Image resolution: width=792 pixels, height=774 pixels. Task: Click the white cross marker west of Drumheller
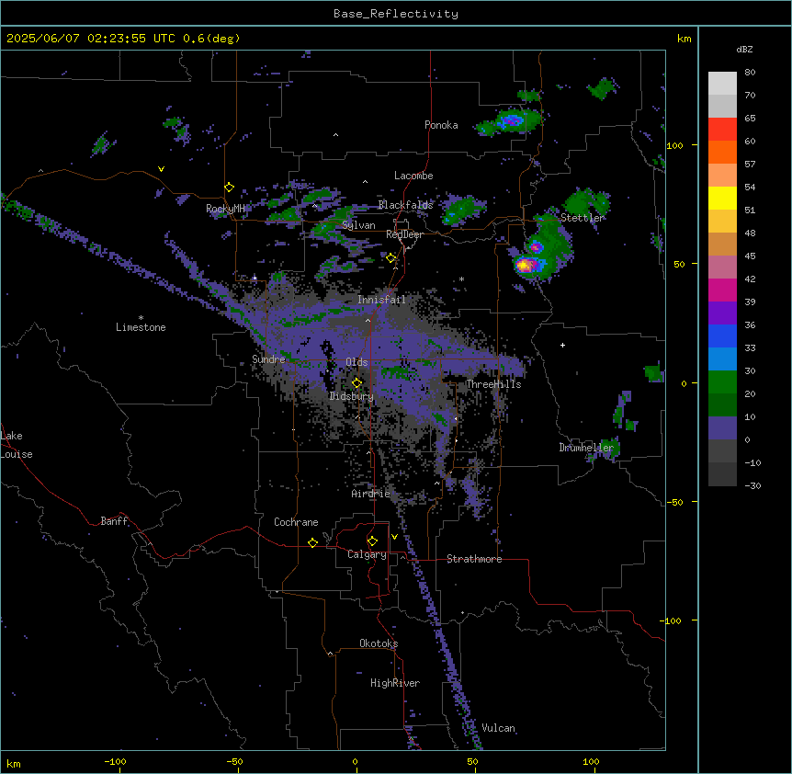(562, 345)
